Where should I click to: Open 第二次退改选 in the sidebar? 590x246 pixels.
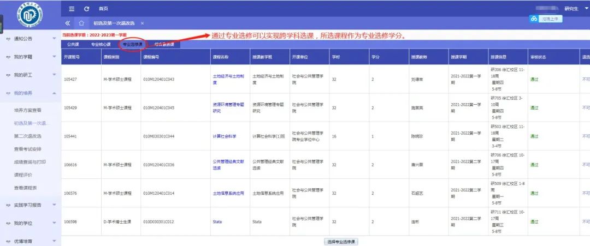coord(27,136)
